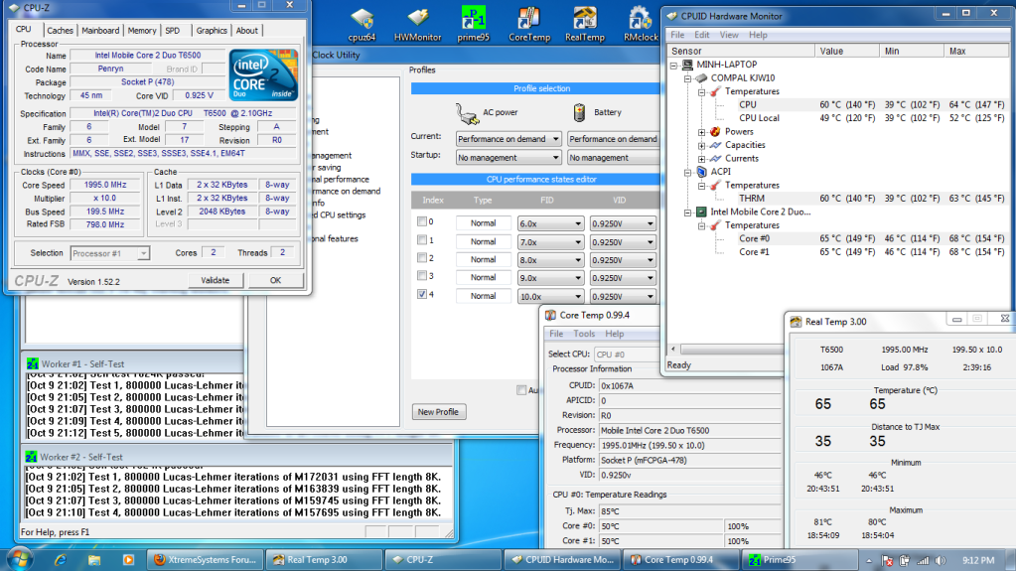Show hidden tray icons arrow

click(x=868, y=561)
